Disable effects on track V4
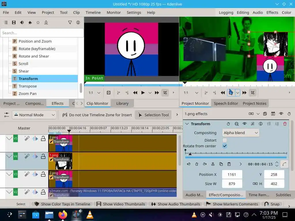The height and width of the screenshot is (221, 295). coord(27,156)
